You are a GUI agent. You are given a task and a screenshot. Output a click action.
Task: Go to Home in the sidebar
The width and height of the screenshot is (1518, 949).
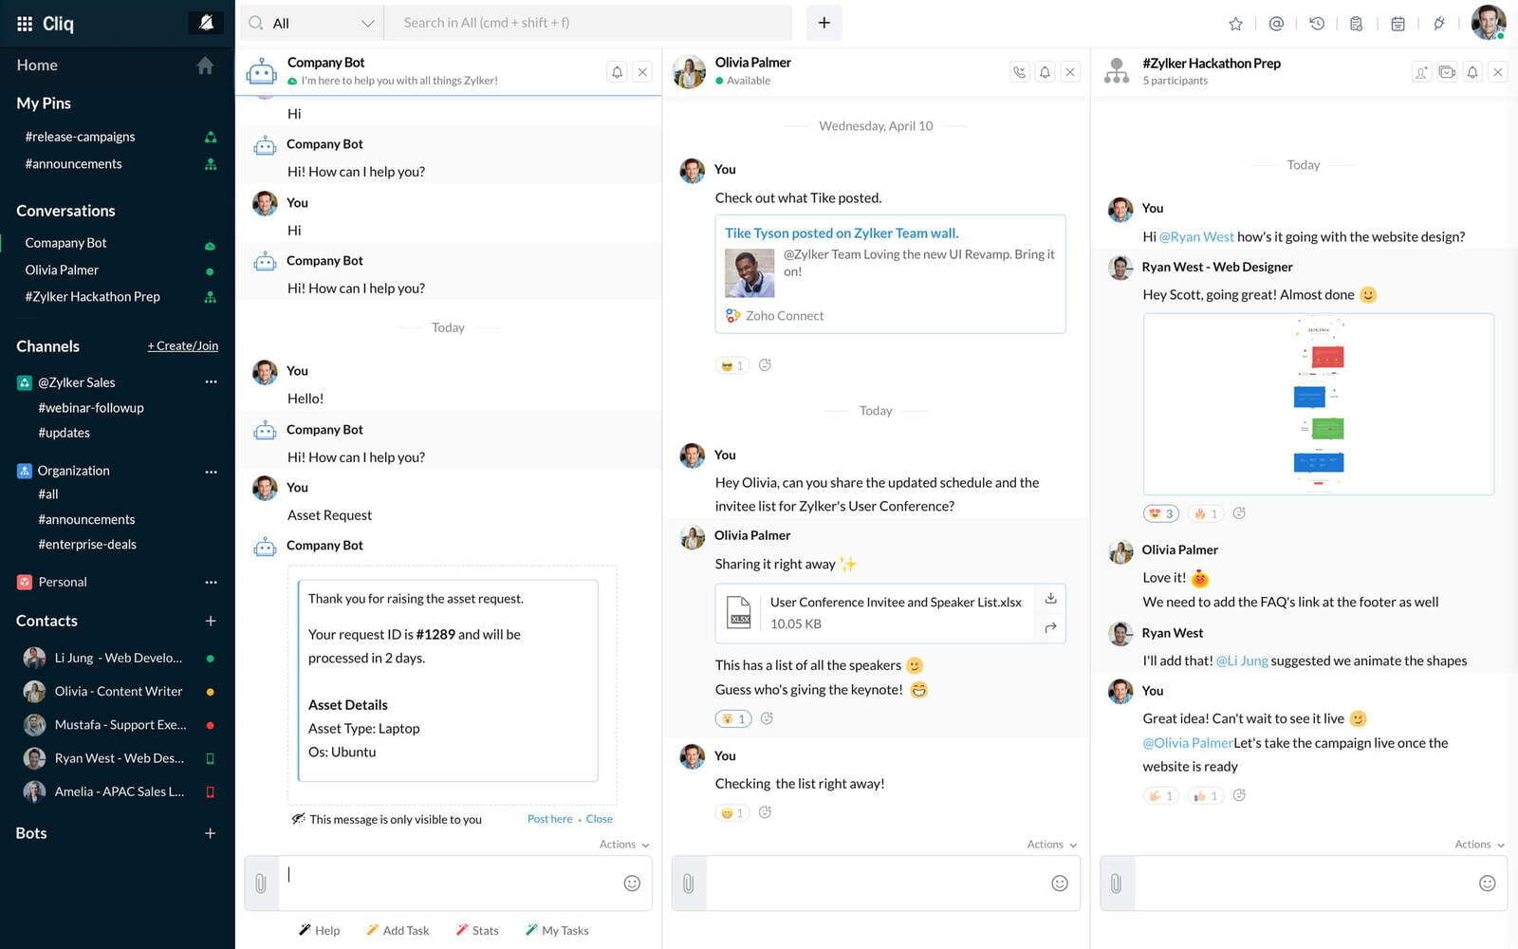pos(37,65)
